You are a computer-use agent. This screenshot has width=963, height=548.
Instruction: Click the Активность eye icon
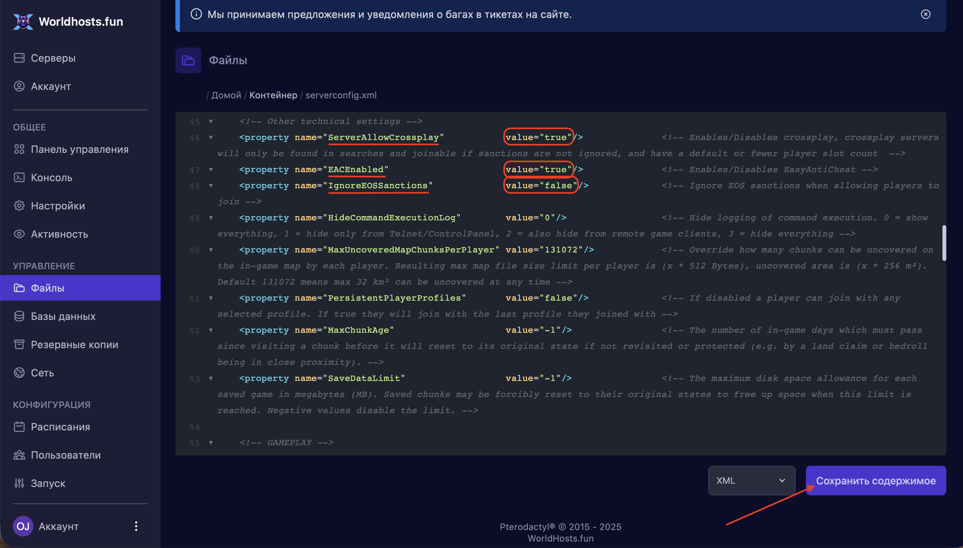(x=19, y=234)
